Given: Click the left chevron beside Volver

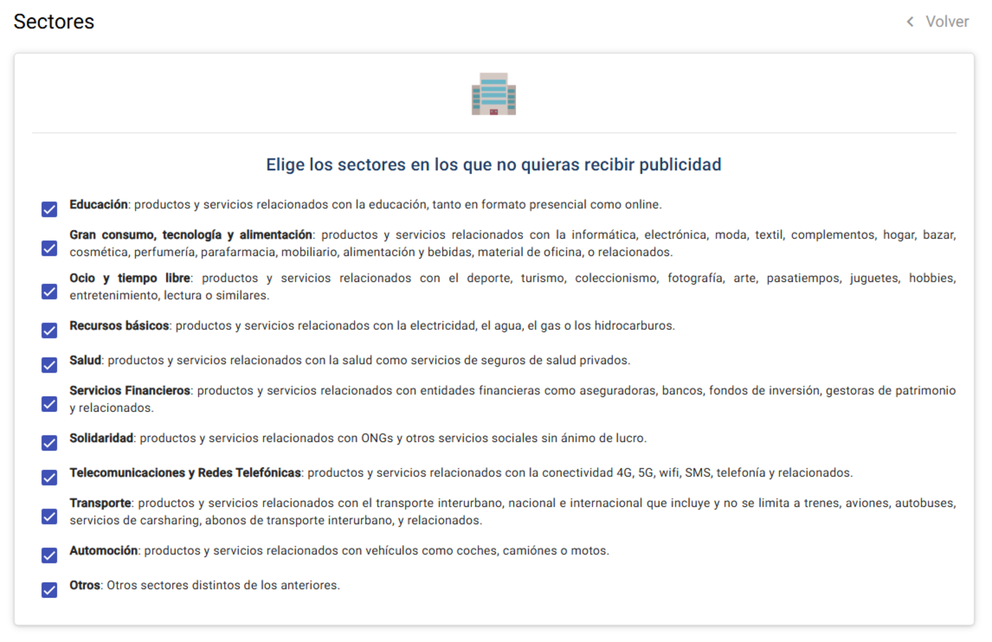Looking at the screenshot, I should (910, 22).
